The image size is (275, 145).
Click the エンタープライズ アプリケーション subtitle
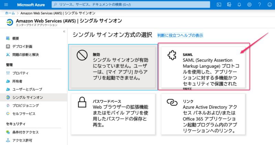pyautogui.click(x=37, y=25)
